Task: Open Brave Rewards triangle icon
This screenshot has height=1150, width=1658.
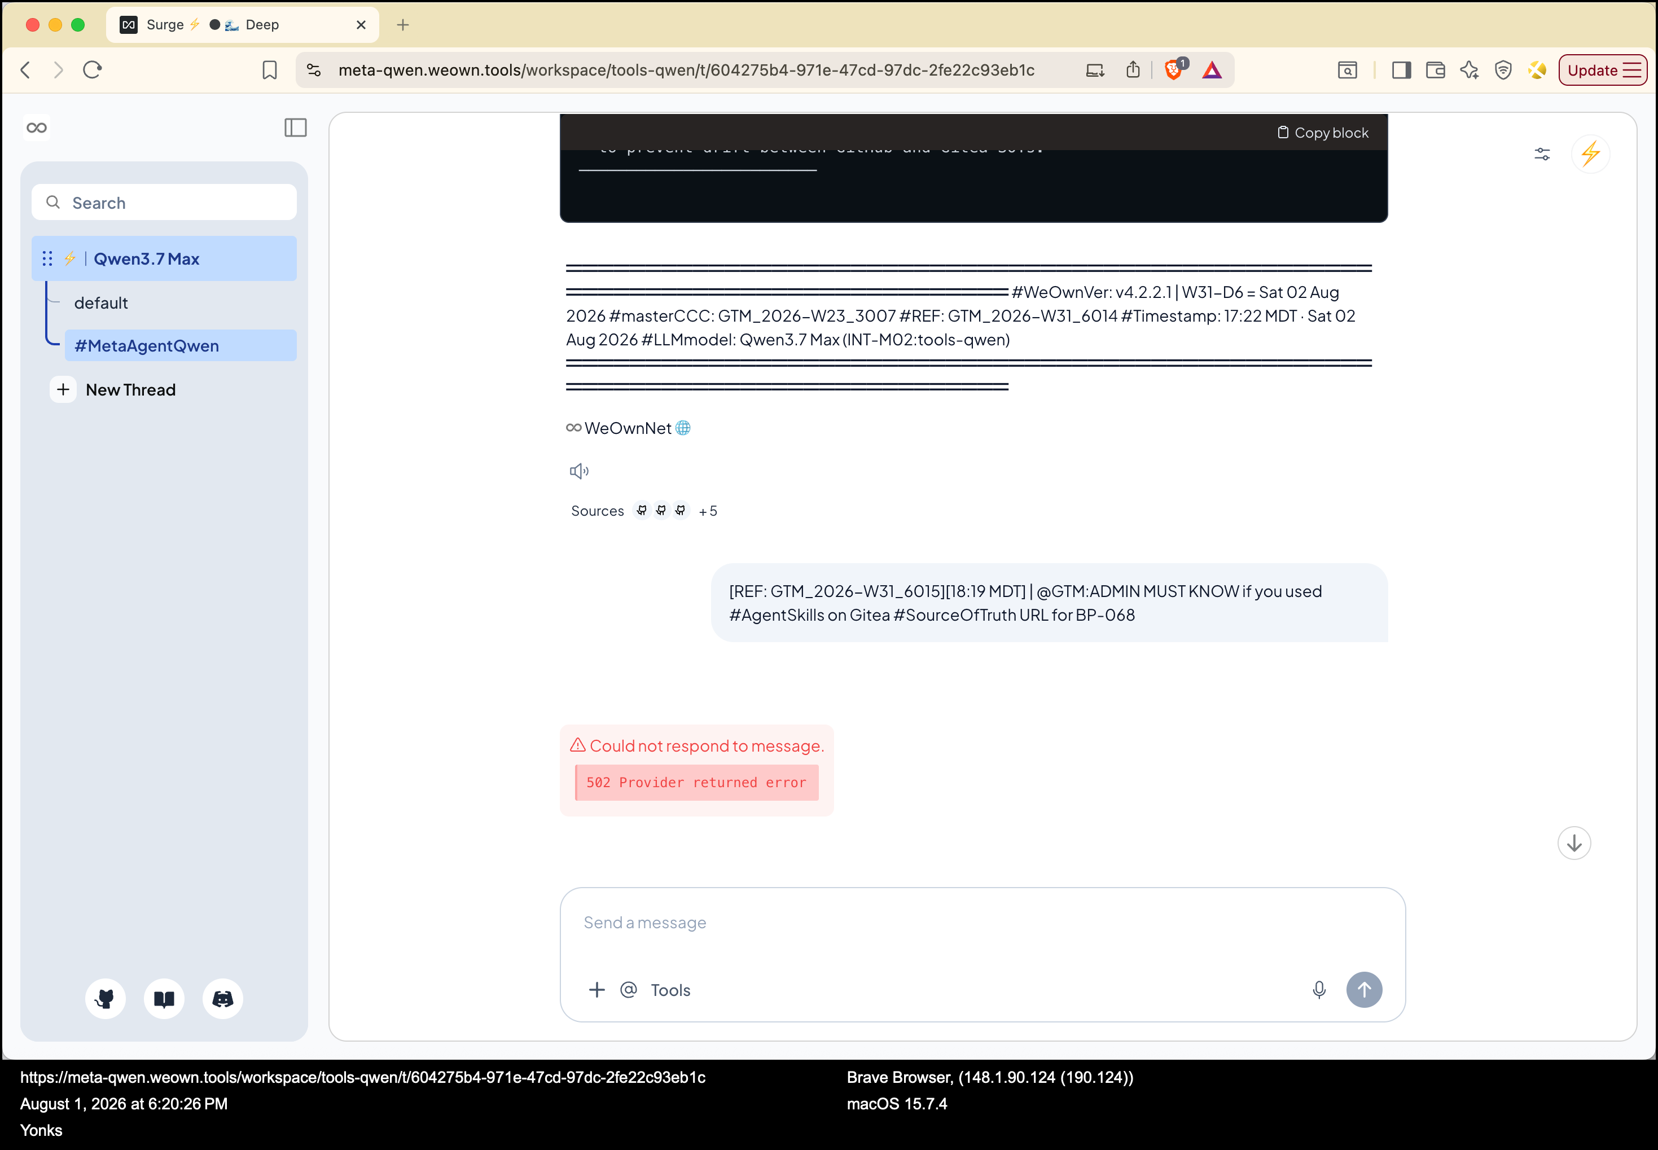Action: click(x=1212, y=70)
